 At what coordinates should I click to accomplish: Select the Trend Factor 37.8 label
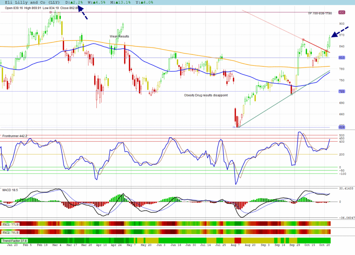tap(15, 240)
